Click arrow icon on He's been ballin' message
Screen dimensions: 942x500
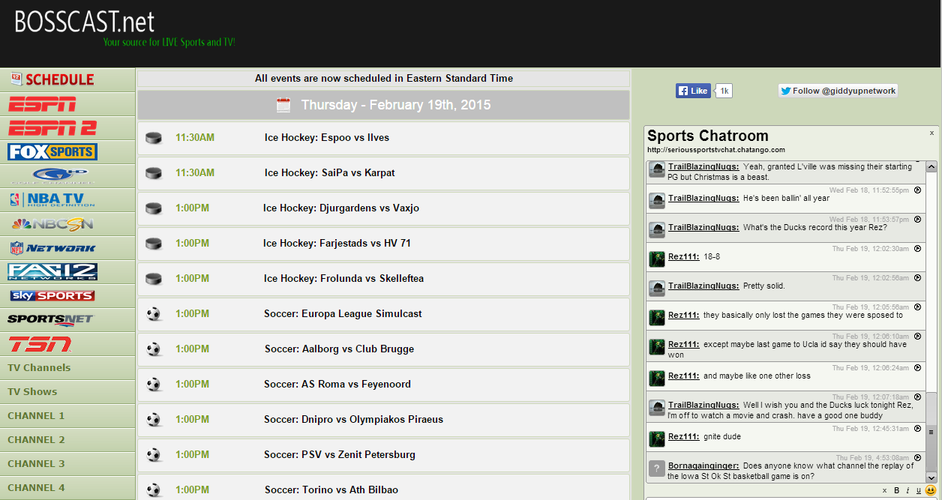click(917, 190)
